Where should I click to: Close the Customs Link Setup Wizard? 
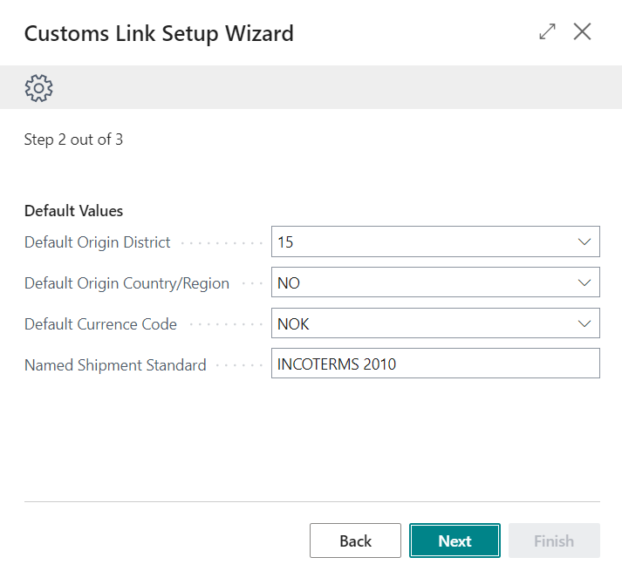pos(582,32)
